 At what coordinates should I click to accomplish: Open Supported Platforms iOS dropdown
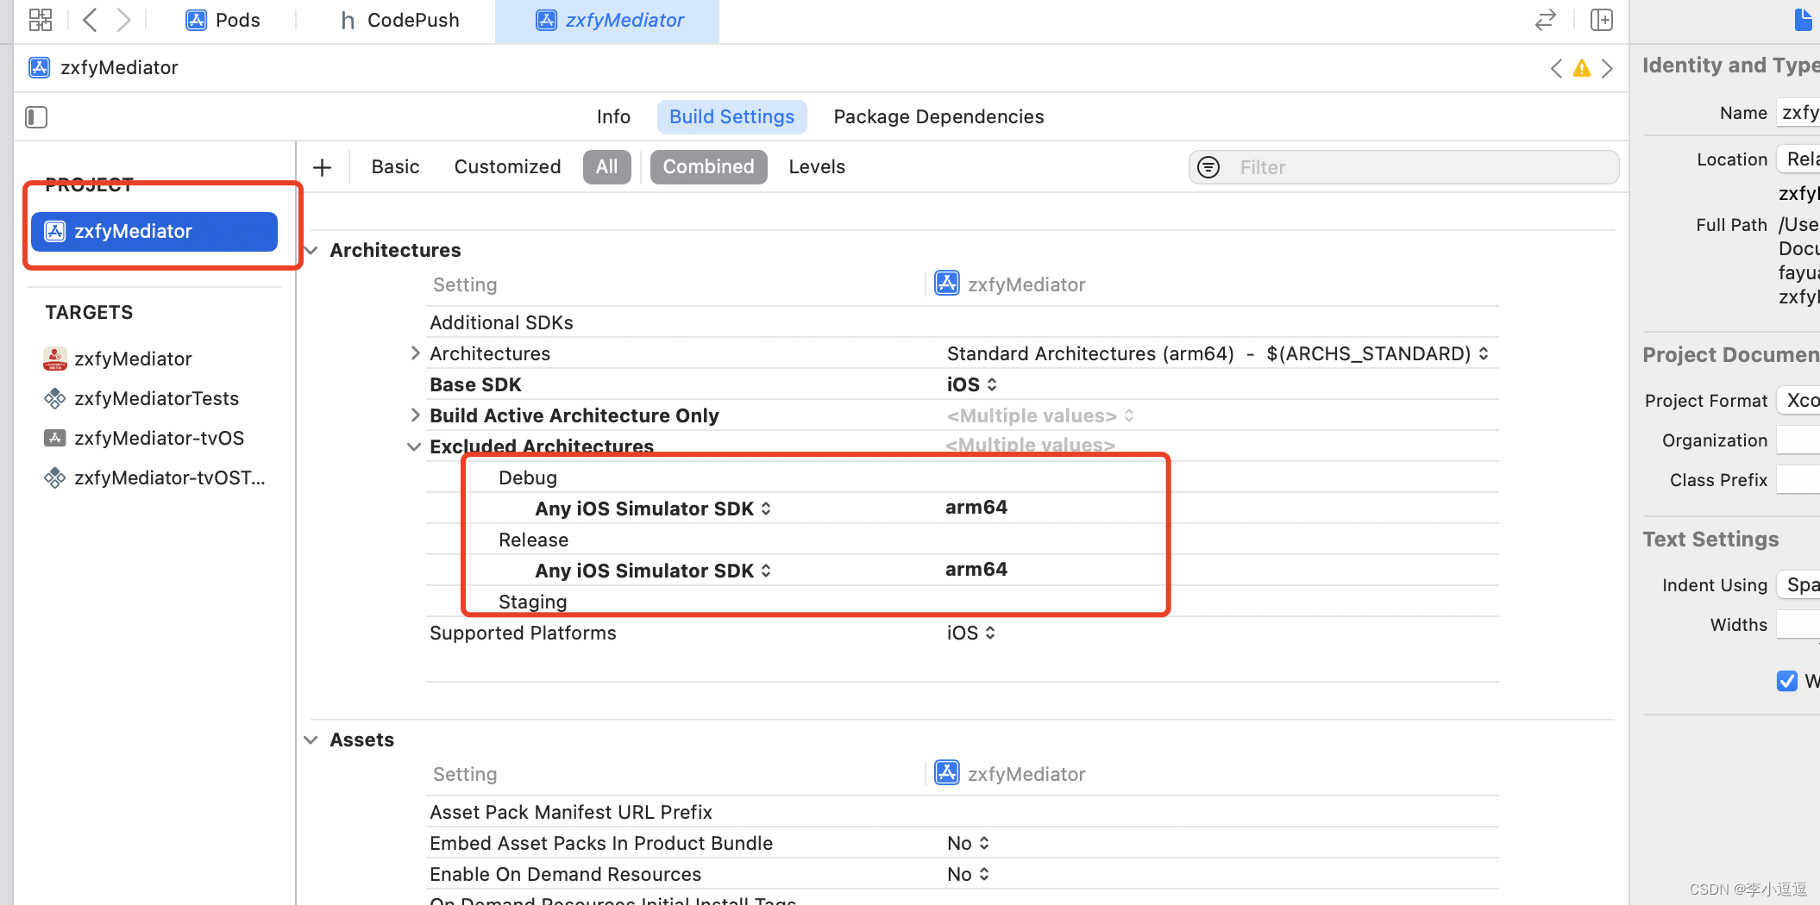click(x=970, y=633)
